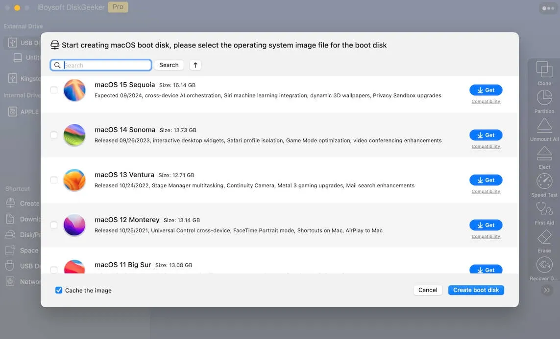
Task: Click the Clone tool icon
Action: [544, 70]
